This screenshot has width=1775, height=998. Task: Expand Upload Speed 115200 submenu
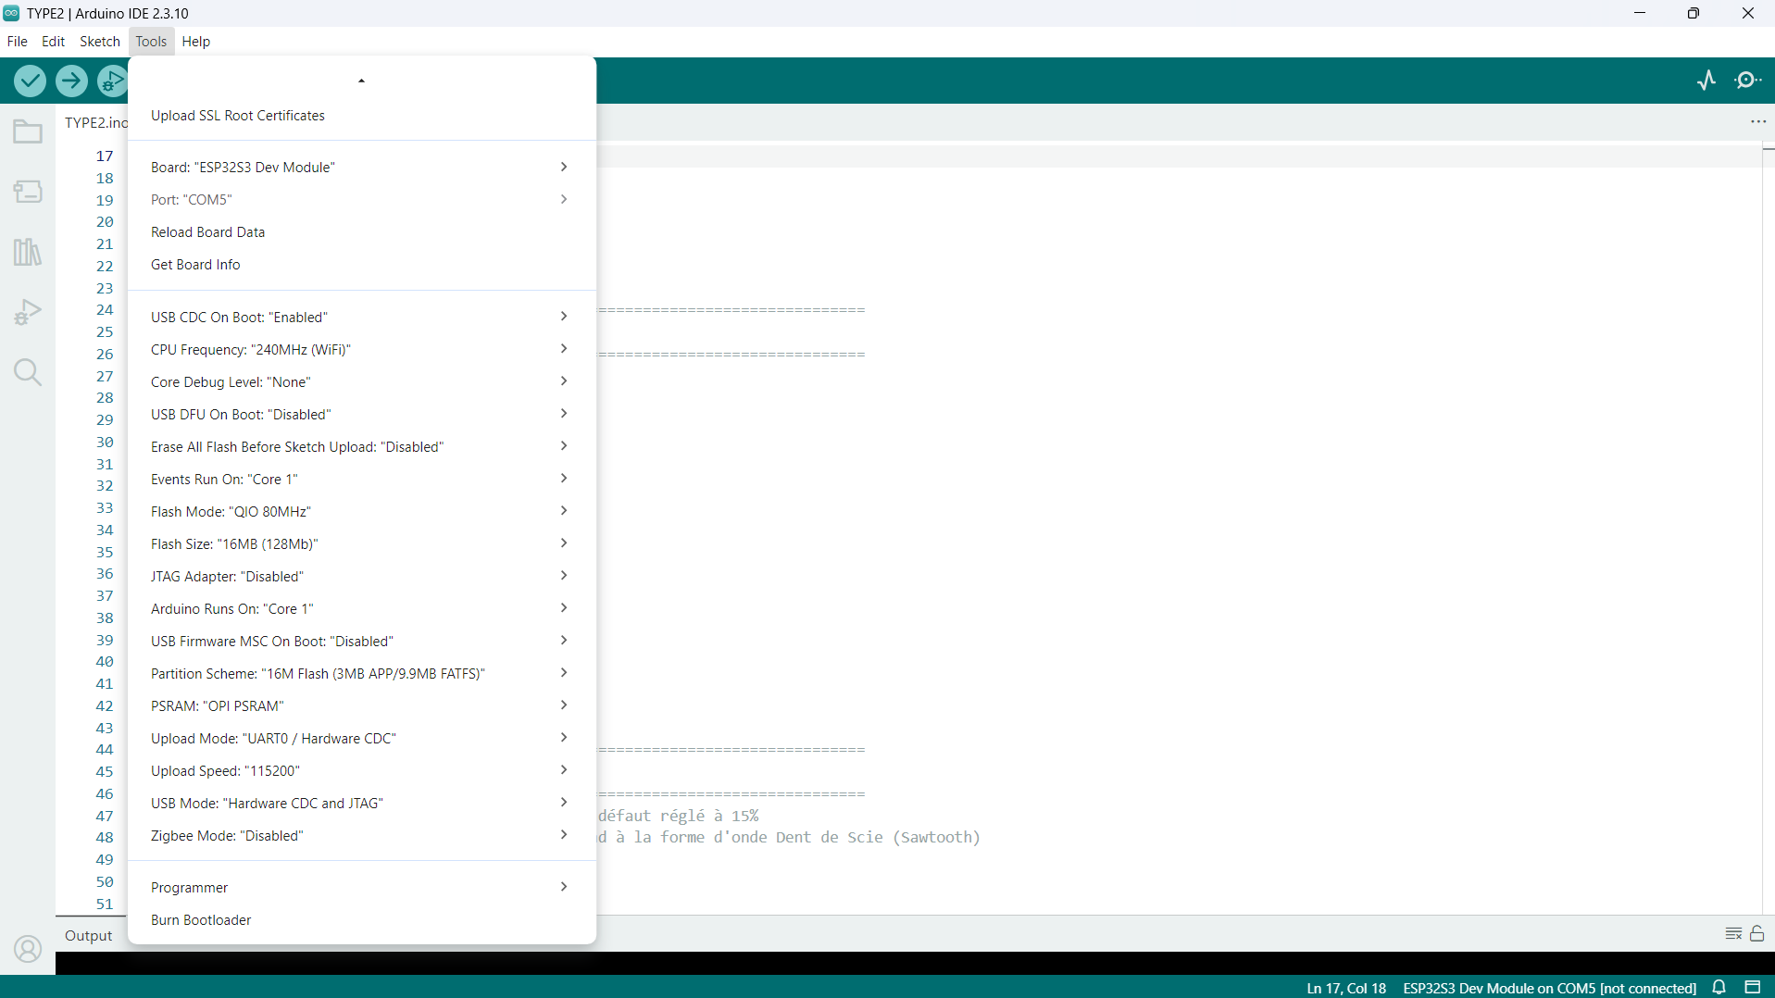[362, 771]
